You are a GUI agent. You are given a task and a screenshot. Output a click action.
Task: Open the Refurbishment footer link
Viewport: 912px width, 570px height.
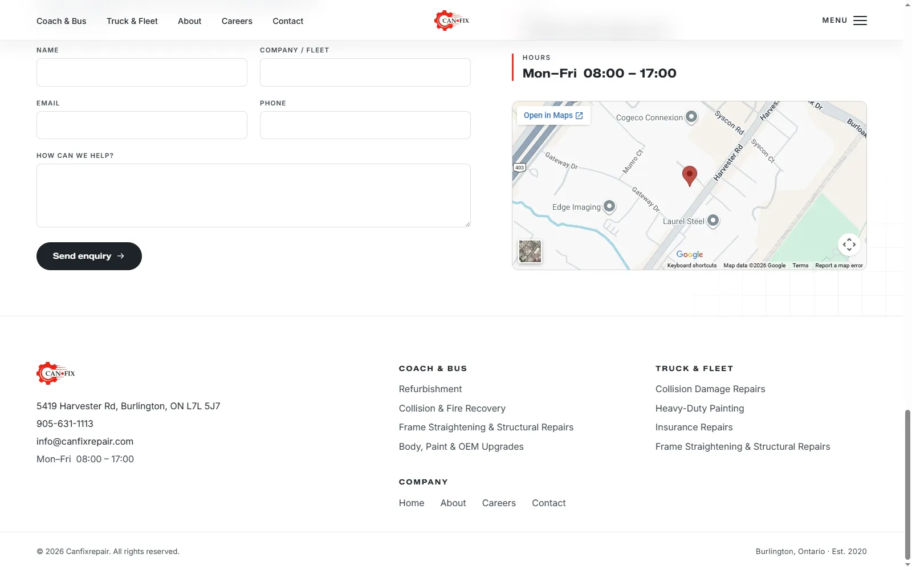click(x=430, y=389)
